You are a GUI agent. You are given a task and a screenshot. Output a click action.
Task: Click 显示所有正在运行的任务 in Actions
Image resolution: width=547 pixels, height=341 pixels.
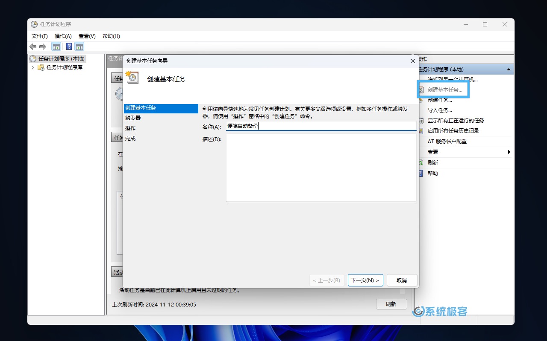point(456,121)
